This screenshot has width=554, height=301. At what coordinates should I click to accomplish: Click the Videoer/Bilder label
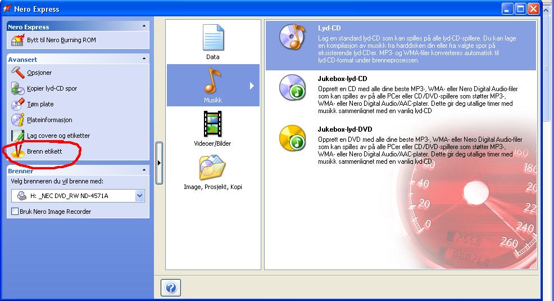[212, 143]
